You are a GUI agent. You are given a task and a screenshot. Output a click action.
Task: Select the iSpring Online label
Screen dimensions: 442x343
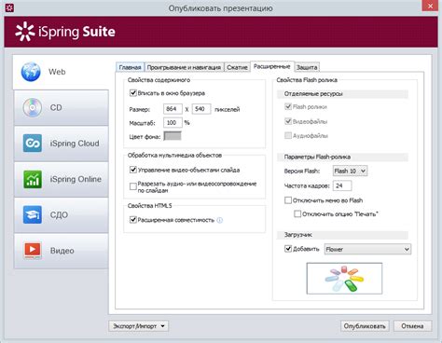76,179
